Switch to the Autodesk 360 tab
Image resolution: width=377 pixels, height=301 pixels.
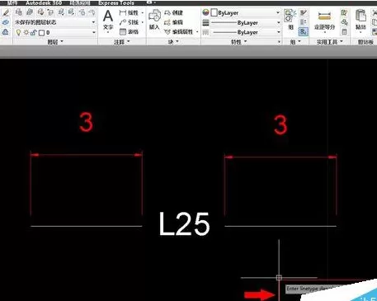coord(44,2)
